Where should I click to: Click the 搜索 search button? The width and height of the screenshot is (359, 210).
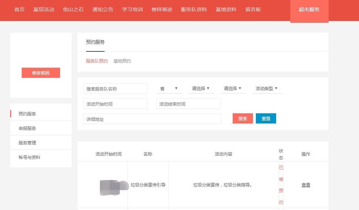click(x=242, y=118)
